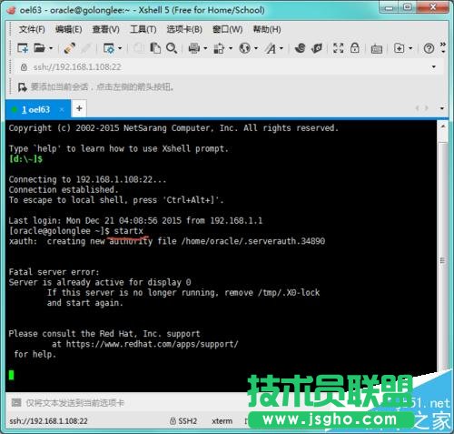Screen dimensions: 454x434
Task: Click the lock icon in the address bar
Action: (24, 67)
